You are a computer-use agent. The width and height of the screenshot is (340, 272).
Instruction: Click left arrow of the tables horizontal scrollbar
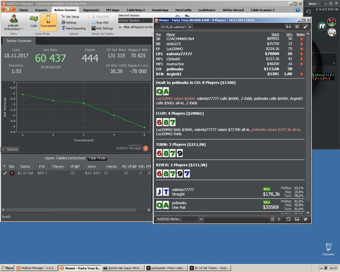(x=3, y=210)
